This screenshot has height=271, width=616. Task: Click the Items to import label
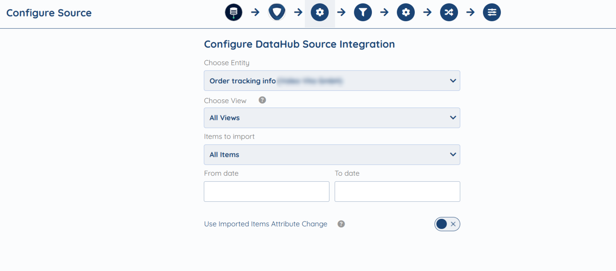tap(229, 136)
